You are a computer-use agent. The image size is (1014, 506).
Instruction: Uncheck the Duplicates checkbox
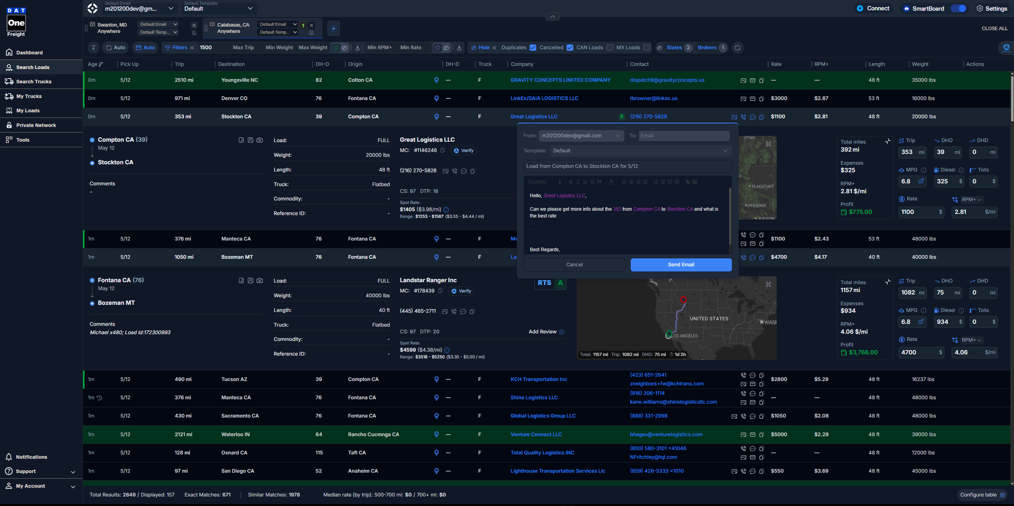pos(533,48)
